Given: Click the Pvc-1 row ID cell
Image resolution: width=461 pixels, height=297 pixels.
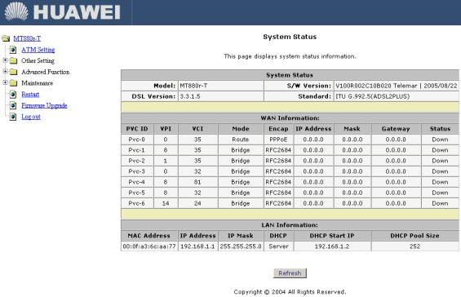Looking at the screenshot, I should 137,150.
